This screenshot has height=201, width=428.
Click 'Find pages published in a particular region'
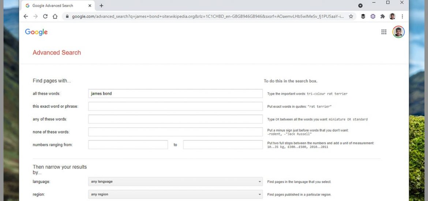299,195
